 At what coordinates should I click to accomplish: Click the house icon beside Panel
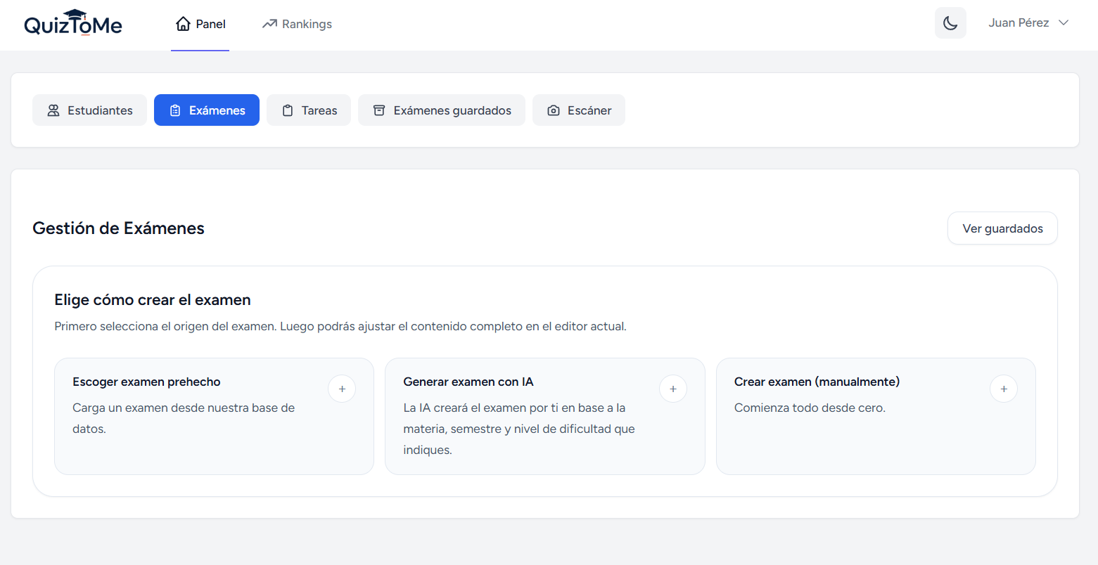click(x=183, y=24)
